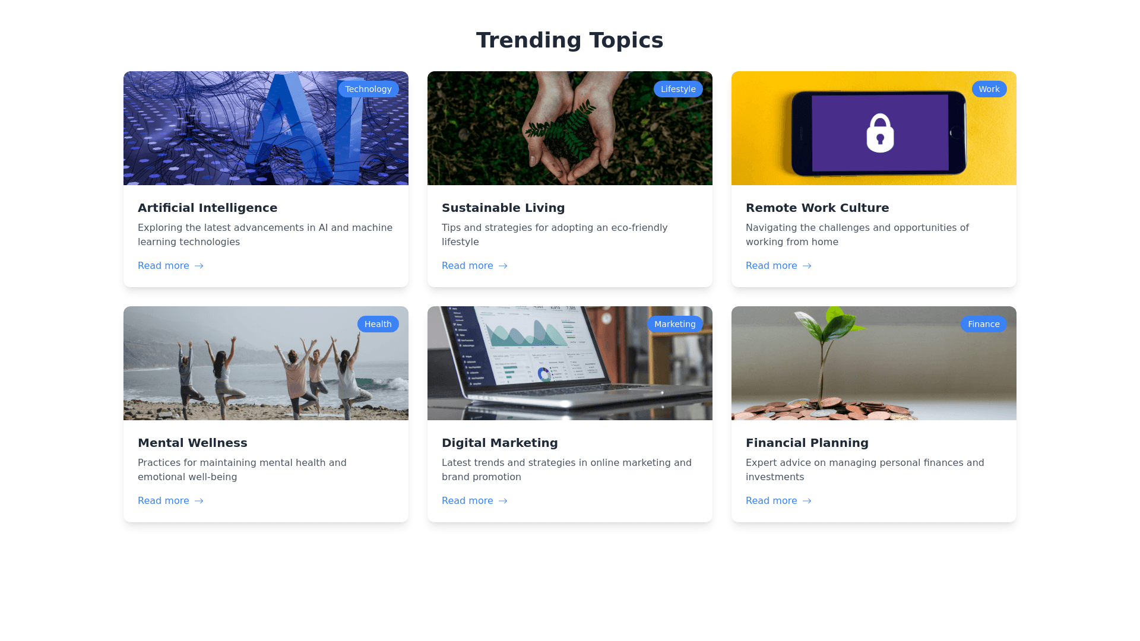Open the Artificial Intelligence card title
1140x641 pixels.
tap(207, 208)
